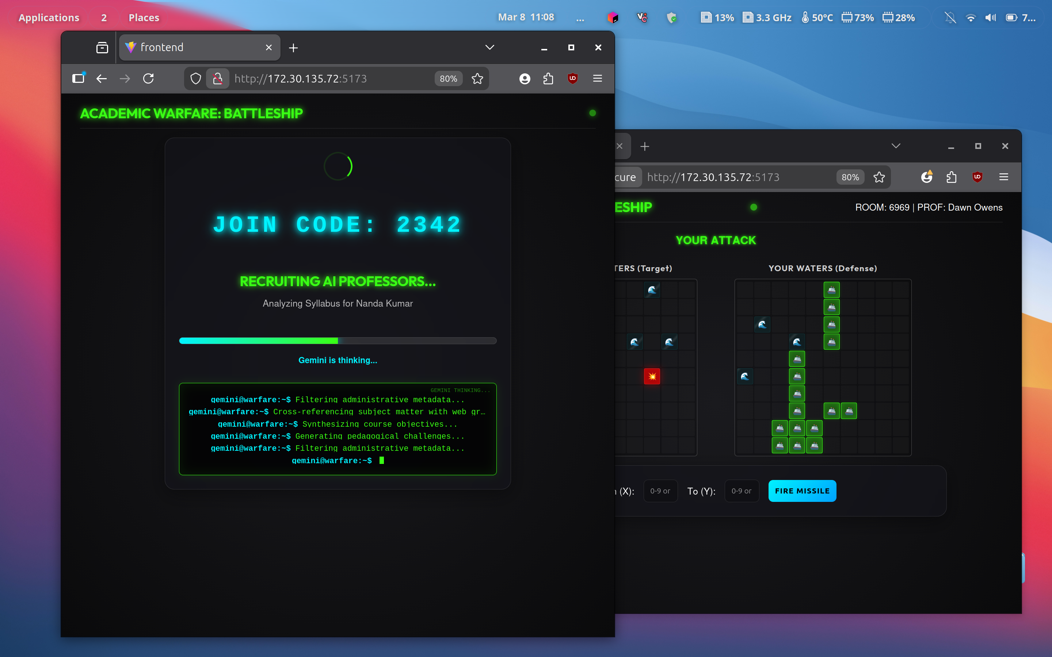
Task: Open the extensions puzzle icon in front window
Action: click(548, 78)
